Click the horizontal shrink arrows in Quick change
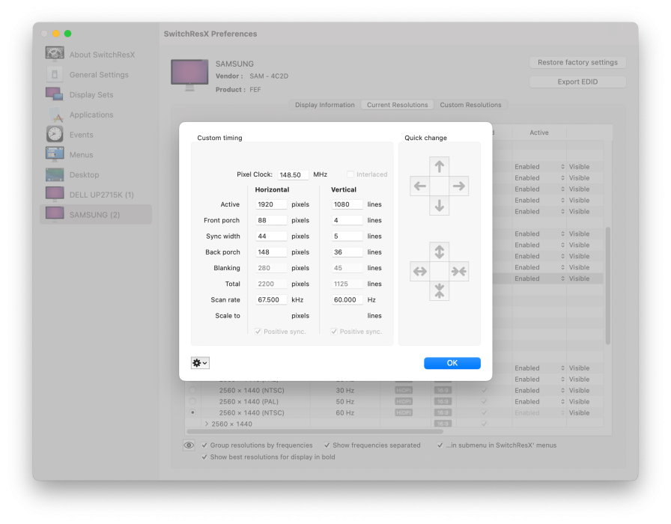Viewport: 671px width, 524px height. [x=459, y=271]
